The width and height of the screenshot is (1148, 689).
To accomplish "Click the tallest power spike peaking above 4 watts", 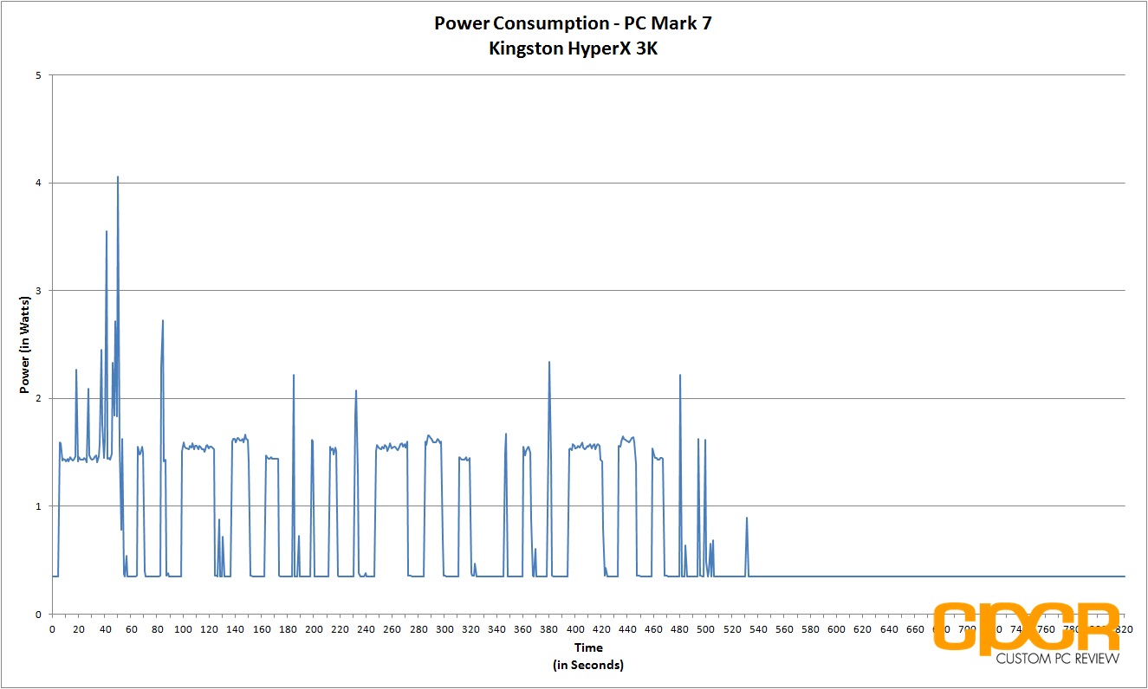I will [118, 177].
